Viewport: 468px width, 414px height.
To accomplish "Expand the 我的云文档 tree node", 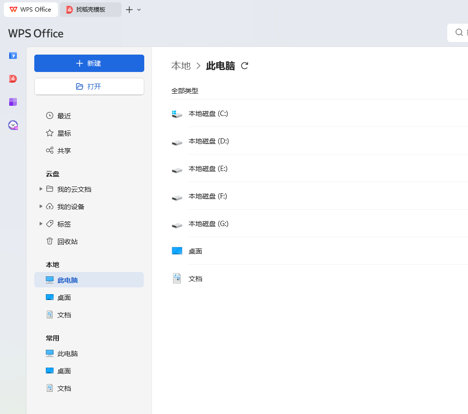I will coord(41,189).
